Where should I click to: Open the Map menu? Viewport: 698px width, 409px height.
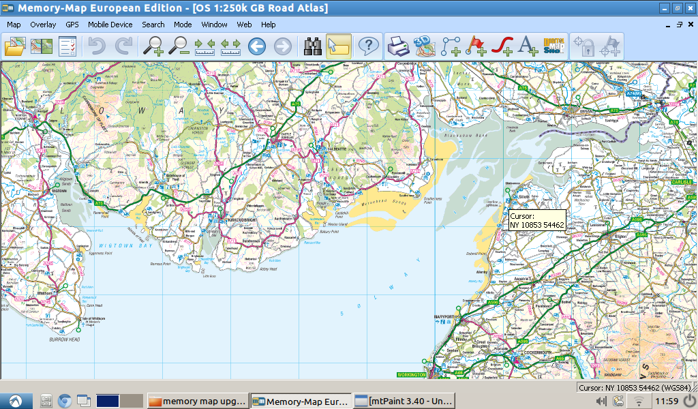14,25
